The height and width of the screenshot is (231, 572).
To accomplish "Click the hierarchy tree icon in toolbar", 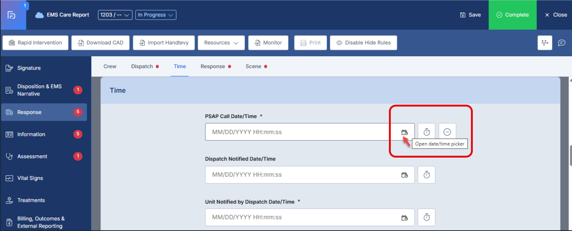I will [x=545, y=43].
